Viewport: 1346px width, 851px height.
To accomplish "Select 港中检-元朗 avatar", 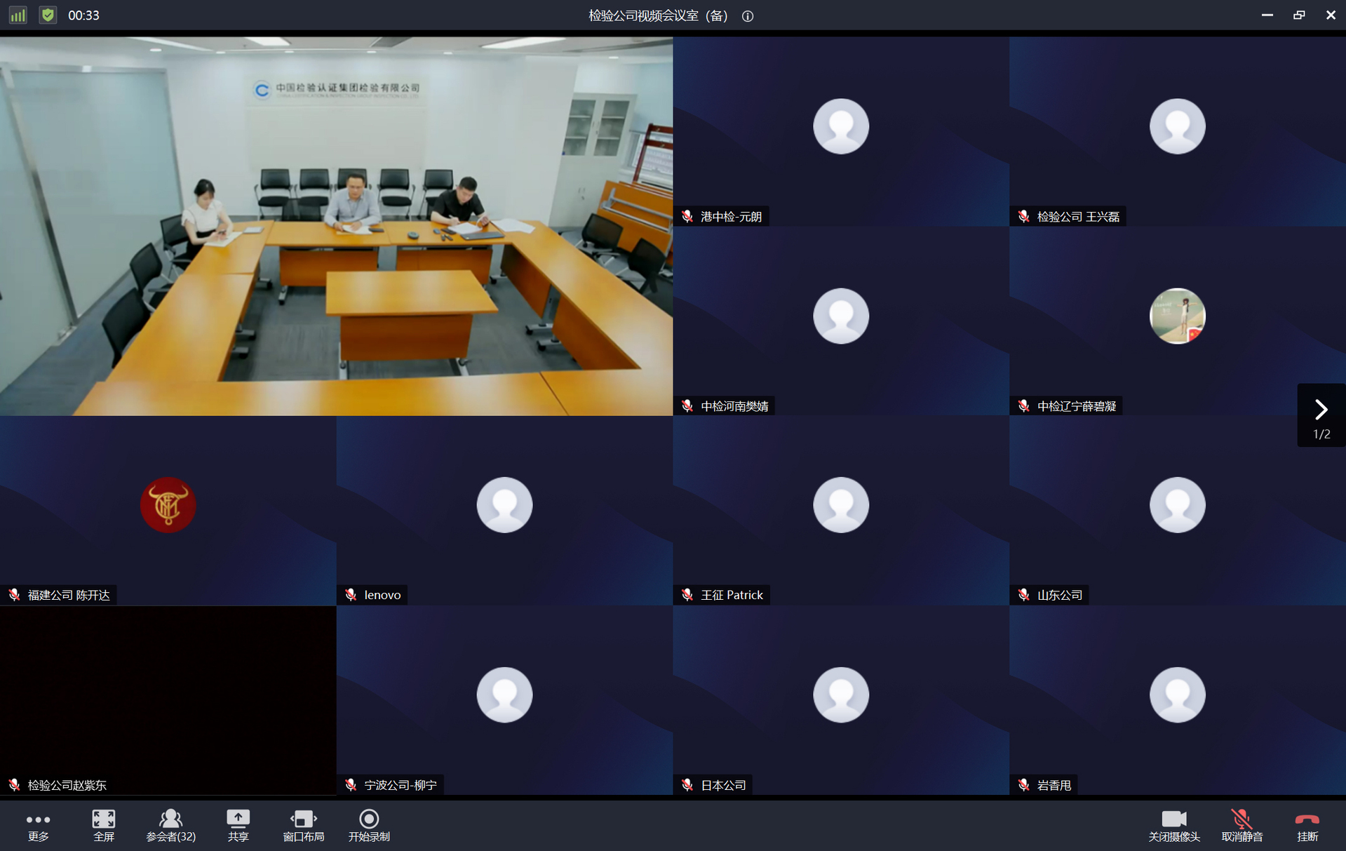I will pos(841,126).
